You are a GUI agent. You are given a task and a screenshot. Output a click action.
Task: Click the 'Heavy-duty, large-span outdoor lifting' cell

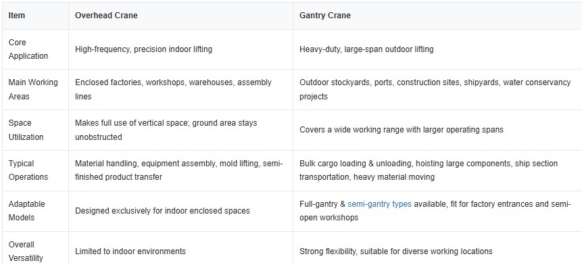coord(366,49)
